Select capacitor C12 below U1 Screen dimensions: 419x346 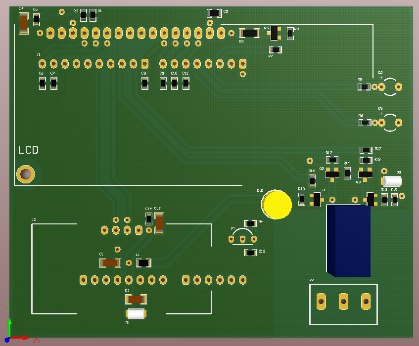[250, 253]
